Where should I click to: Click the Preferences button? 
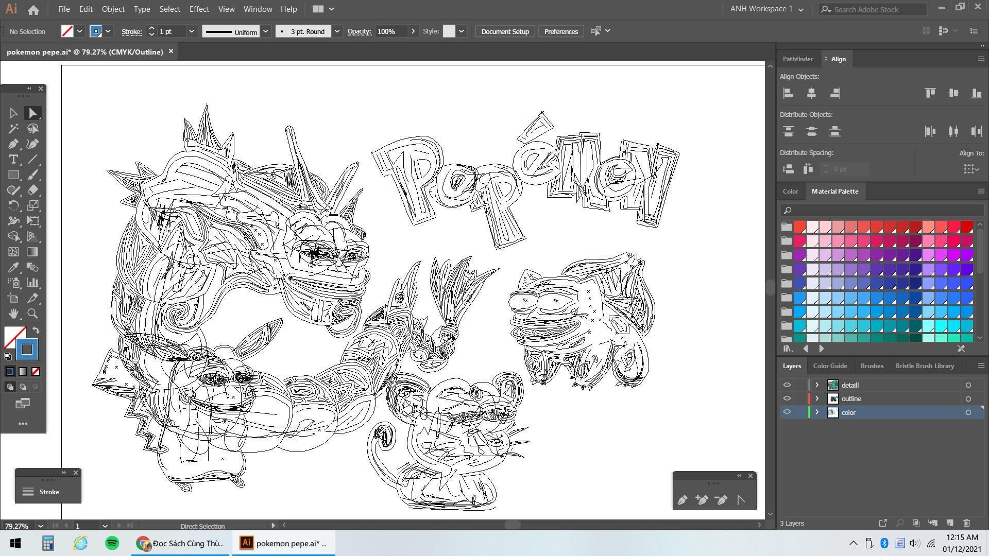click(561, 31)
